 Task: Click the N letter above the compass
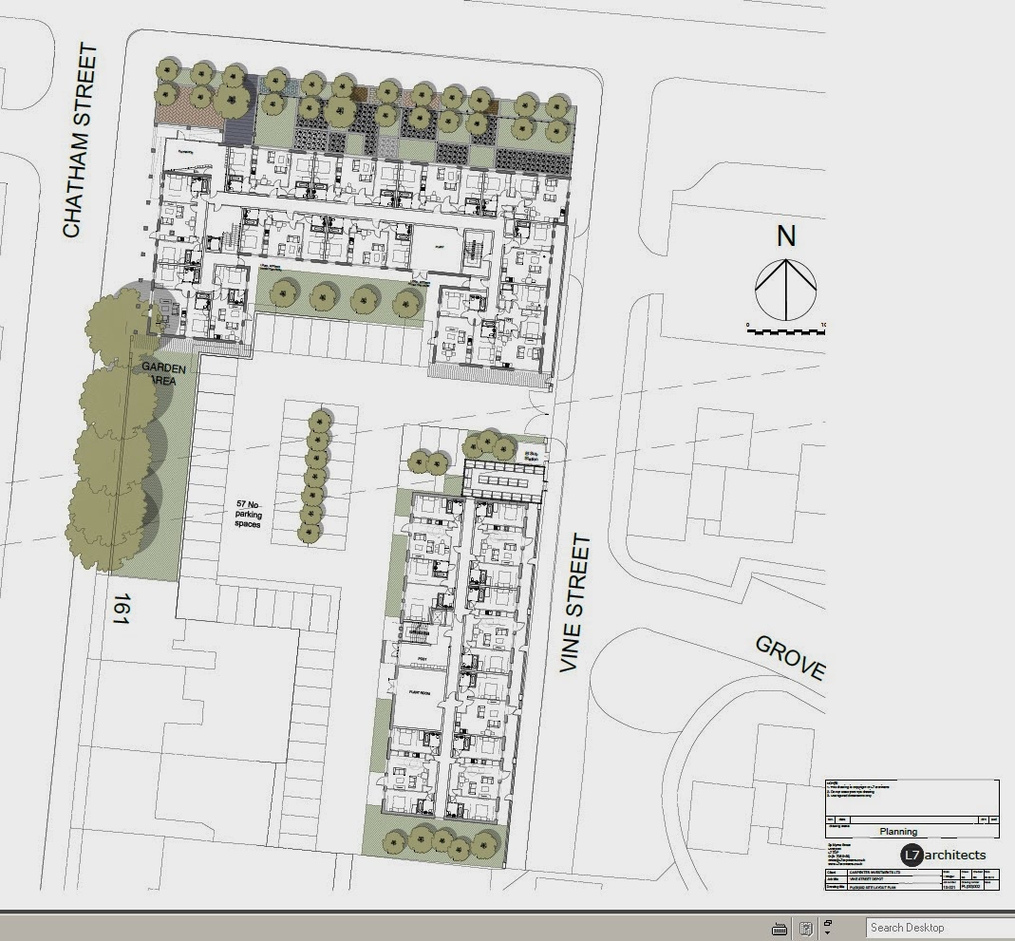tap(786, 236)
